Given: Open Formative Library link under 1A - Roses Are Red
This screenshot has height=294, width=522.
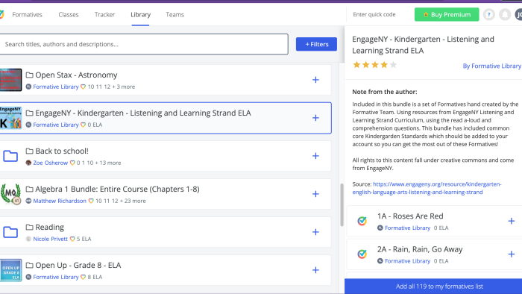Looking at the screenshot, I should point(407,228).
